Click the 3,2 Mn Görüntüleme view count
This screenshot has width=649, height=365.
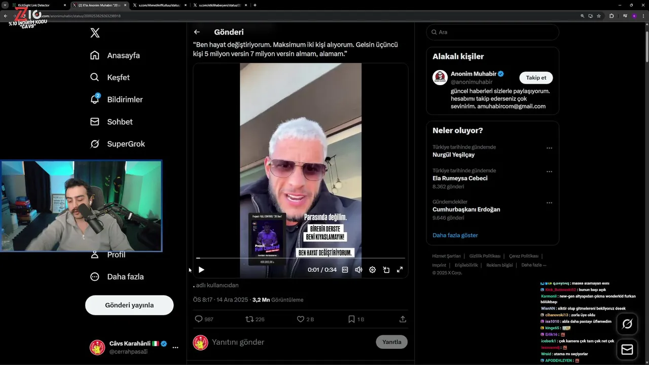[277, 300]
